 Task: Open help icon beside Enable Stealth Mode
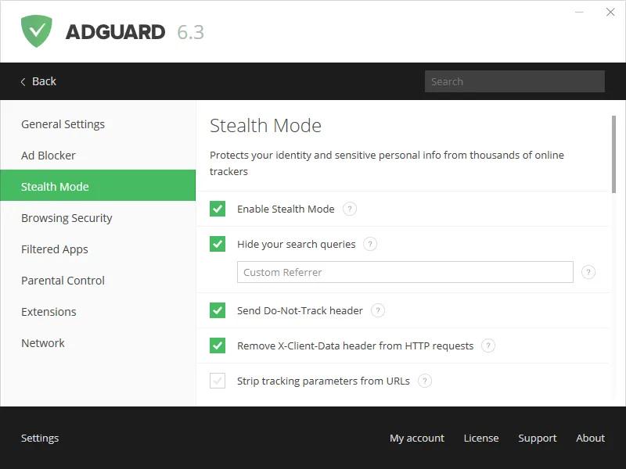349,209
